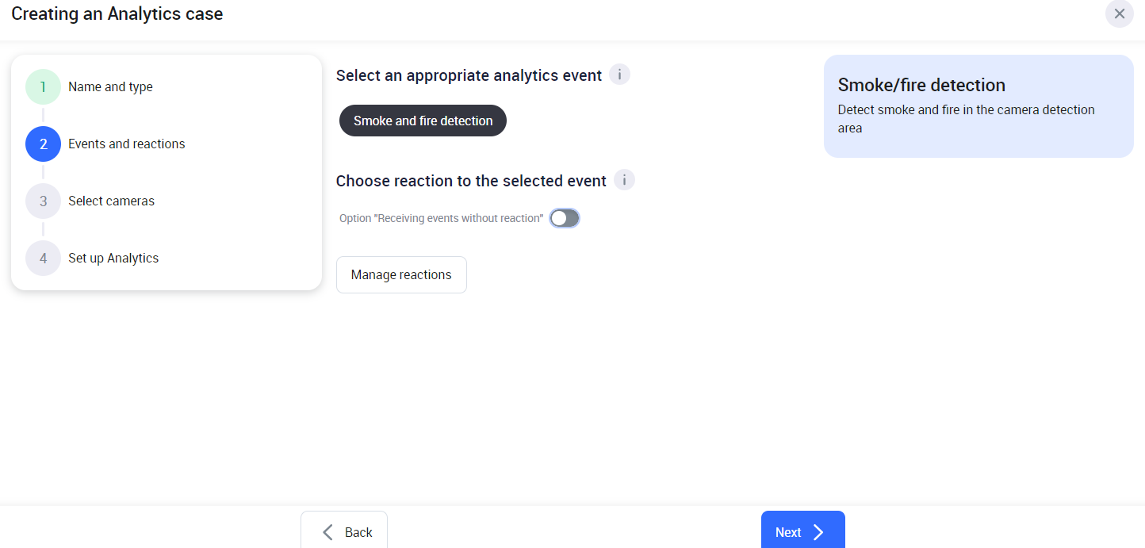This screenshot has height=548, width=1145.
Task: Open the Events and reactions step
Action: pos(127,144)
